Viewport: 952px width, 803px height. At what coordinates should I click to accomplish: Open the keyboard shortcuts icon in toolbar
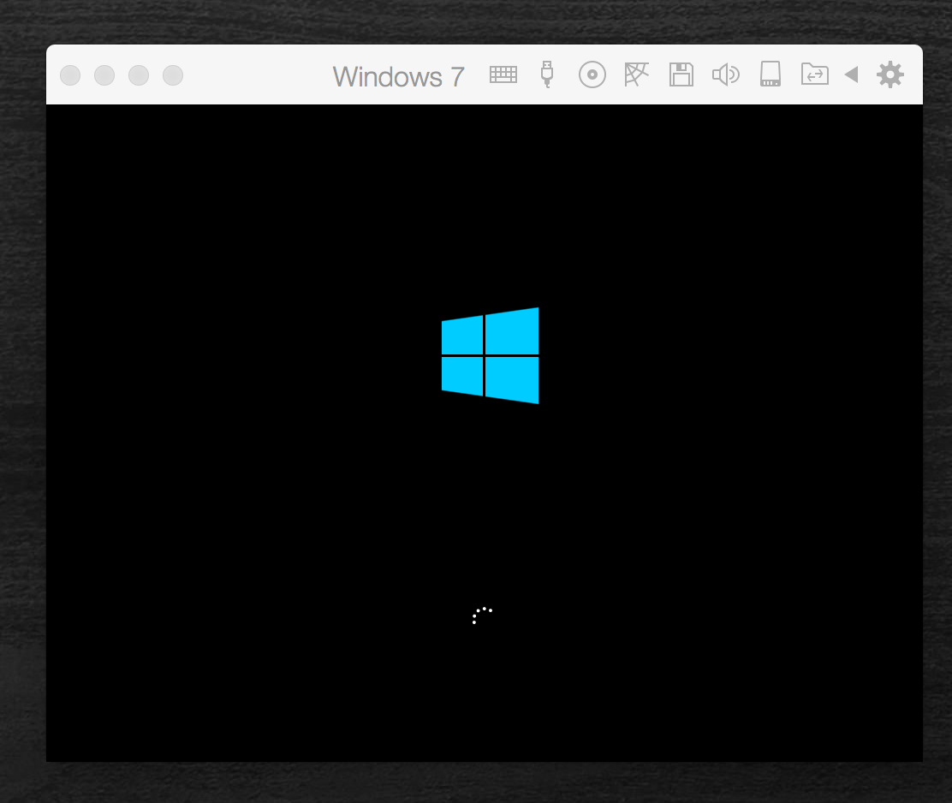pos(503,74)
